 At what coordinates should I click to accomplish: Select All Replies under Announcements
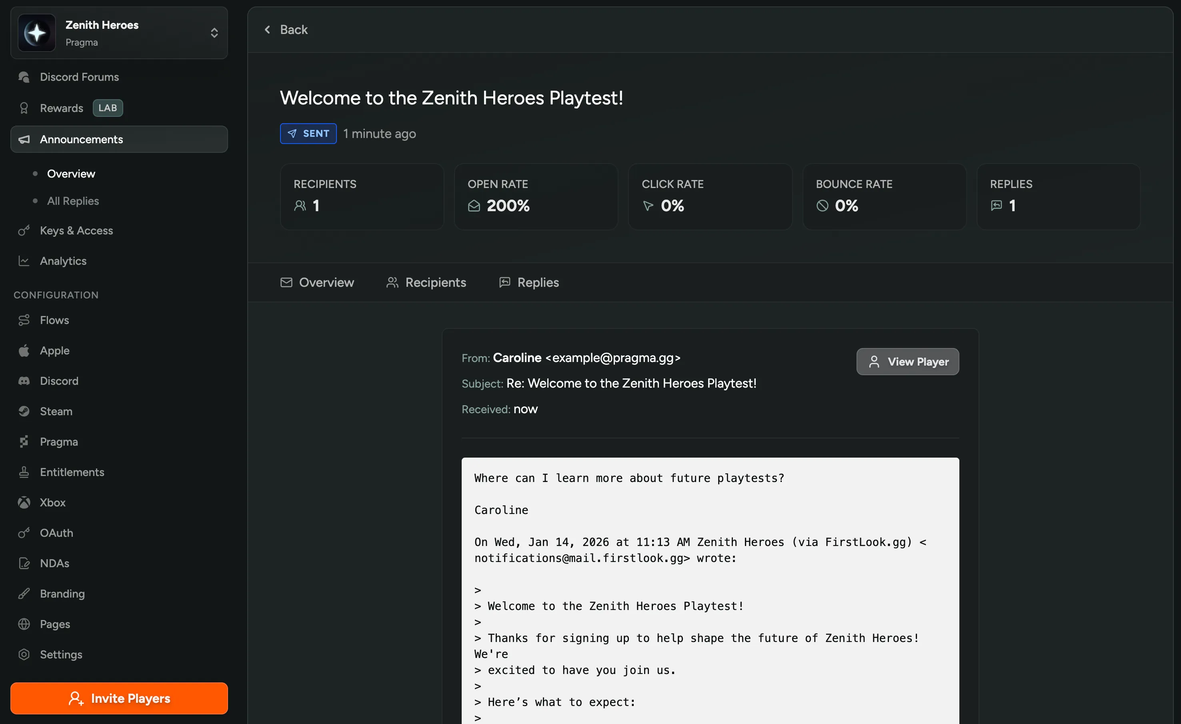tap(72, 201)
